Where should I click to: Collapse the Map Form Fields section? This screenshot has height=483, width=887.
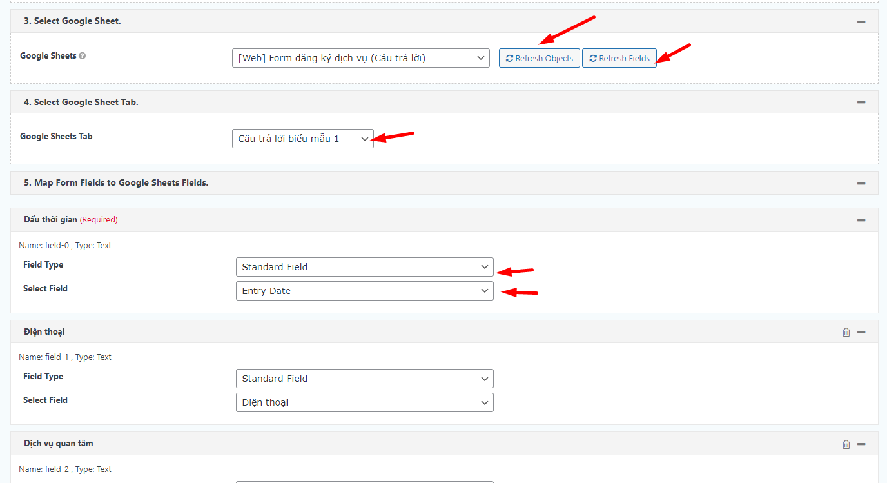coord(861,183)
